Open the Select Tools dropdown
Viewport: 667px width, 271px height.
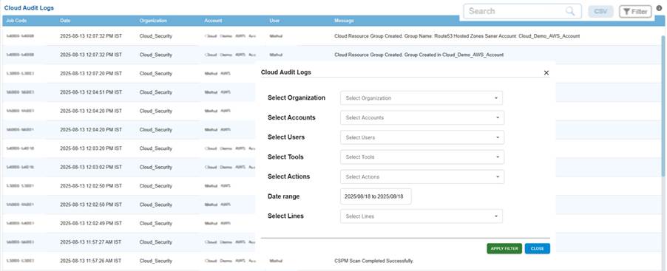pos(422,157)
